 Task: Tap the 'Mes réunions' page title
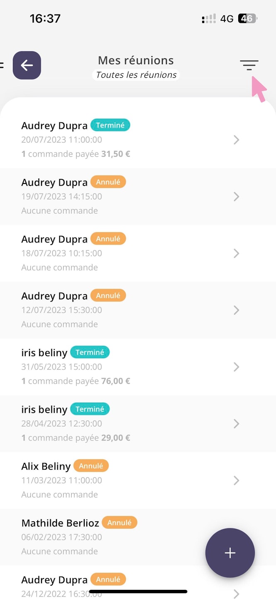(136, 60)
